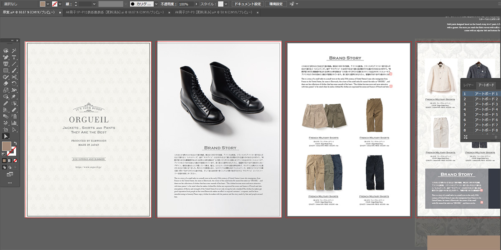The width and height of the screenshot is (501, 250).
Task: Activate the black arrow Selection tool
Action: [6, 136]
